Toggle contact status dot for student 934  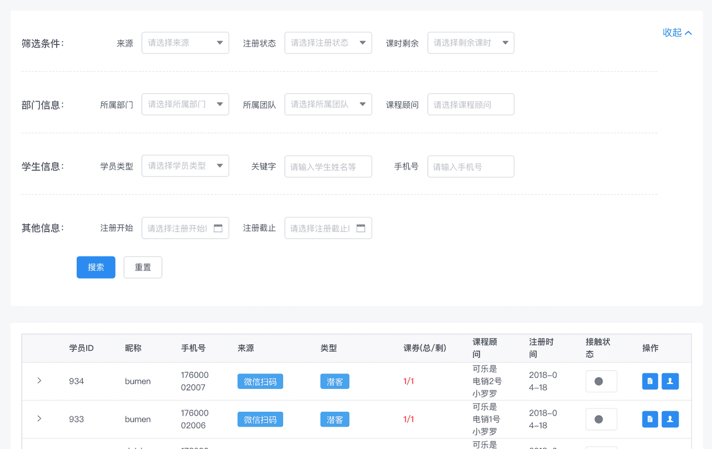point(599,381)
